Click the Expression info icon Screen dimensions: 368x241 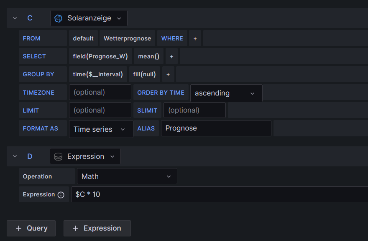(x=61, y=195)
